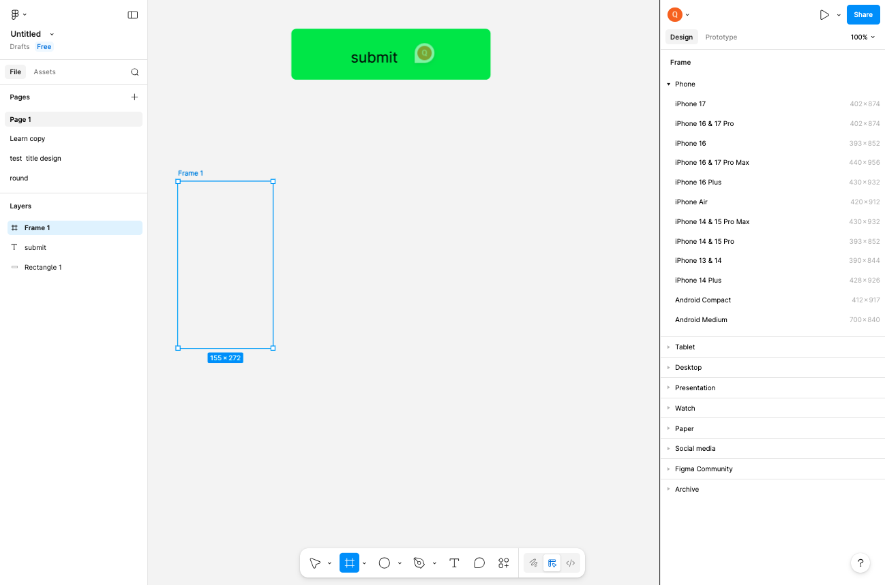Open shape tools dropdown arrow
Screen dimensions: 885x585
pyautogui.click(x=400, y=564)
